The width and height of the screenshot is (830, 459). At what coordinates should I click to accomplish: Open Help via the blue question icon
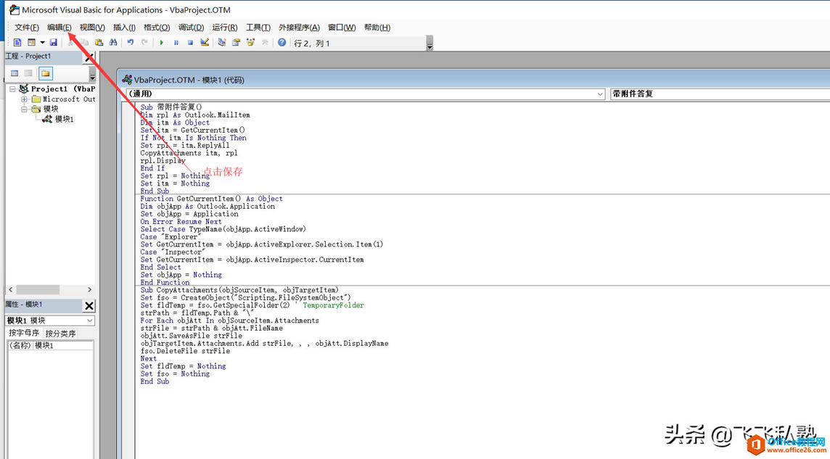(x=282, y=43)
